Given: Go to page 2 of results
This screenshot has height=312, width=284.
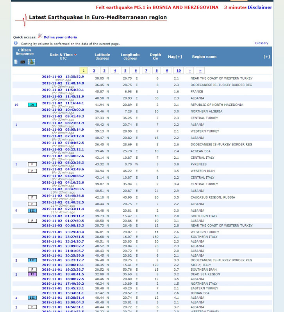Looking at the screenshot, I should click(x=94, y=71).
